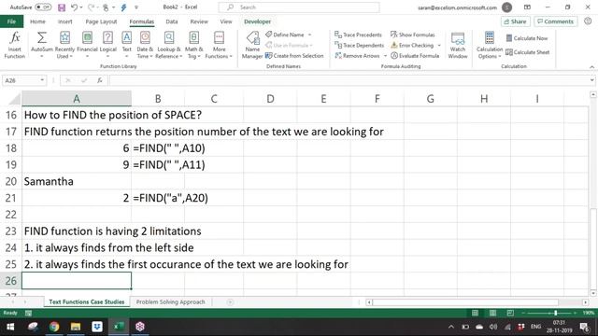Click the Windows Start button

pyautogui.click(x=10, y=327)
